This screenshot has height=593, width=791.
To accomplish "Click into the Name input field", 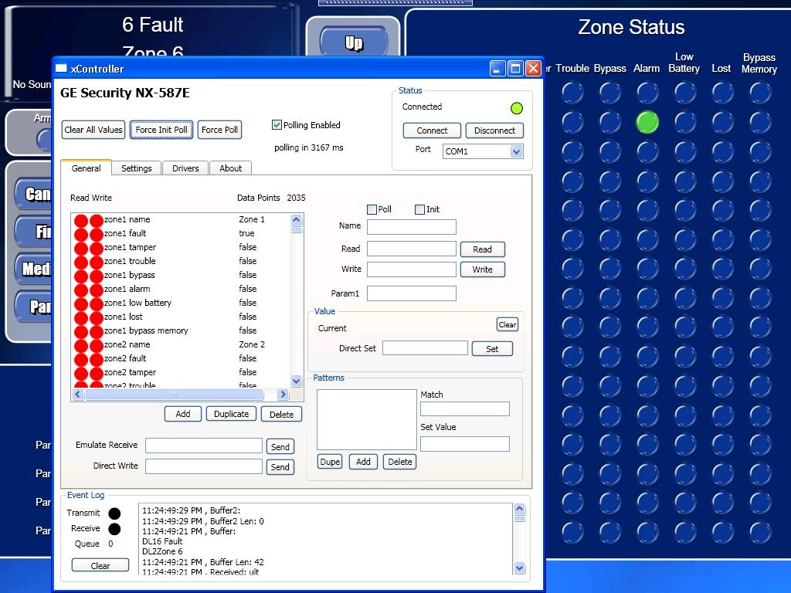I will [x=412, y=227].
